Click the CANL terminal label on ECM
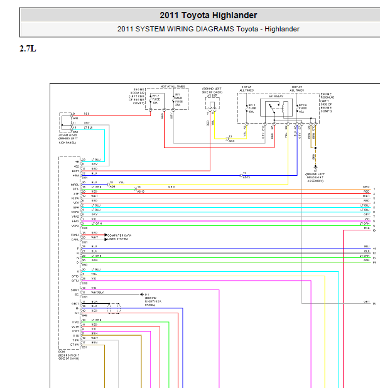380x388 pixels. (75, 240)
